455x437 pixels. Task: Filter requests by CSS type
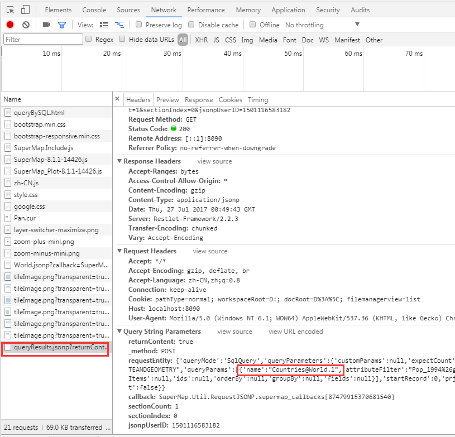231,40
